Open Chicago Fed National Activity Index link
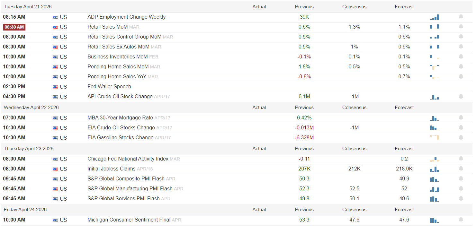The height and width of the screenshot is (226, 476). [128, 159]
